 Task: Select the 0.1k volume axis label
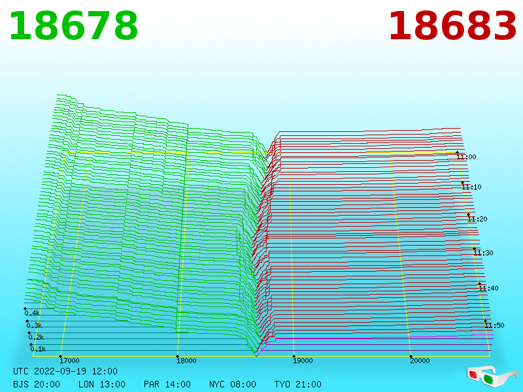coord(39,349)
